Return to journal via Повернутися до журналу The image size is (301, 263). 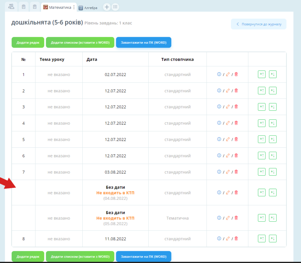[259, 24]
